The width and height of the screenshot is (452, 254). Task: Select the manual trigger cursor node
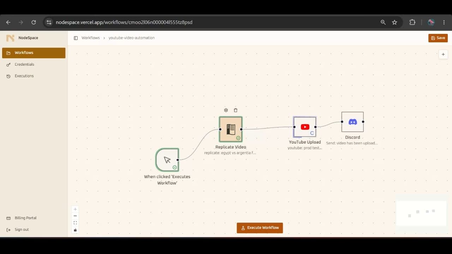pos(167,160)
